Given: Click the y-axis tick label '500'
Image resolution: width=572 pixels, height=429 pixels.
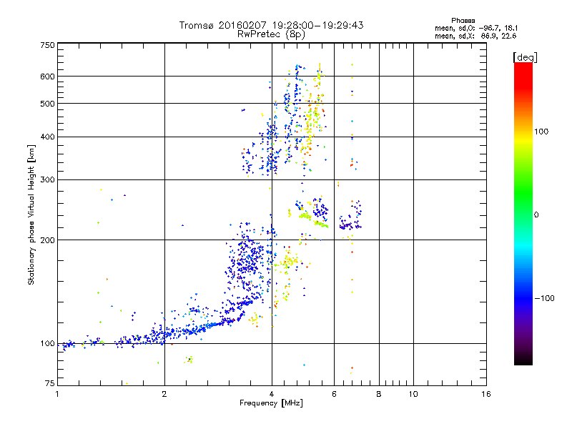Looking at the screenshot, I should point(47,104).
